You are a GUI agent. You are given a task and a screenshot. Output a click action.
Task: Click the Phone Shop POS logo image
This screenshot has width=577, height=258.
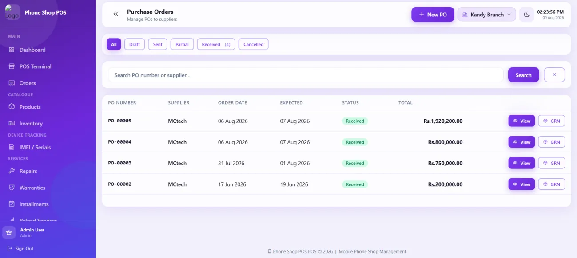click(12, 12)
